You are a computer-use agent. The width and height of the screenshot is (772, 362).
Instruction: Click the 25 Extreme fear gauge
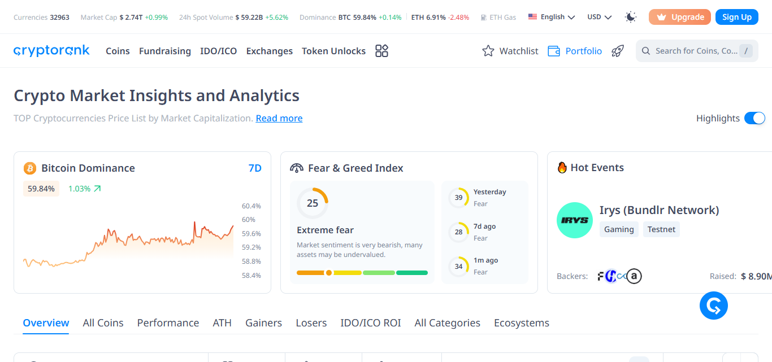pos(313,203)
